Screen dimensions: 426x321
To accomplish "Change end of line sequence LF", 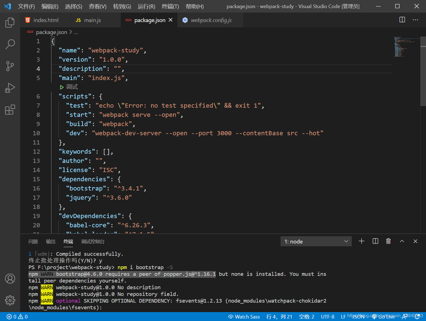I will [343, 317].
